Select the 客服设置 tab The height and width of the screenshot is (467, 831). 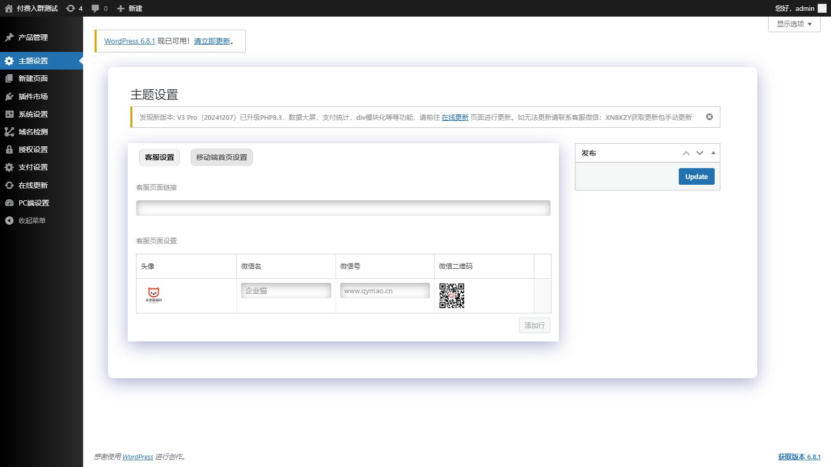(x=159, y=157)
